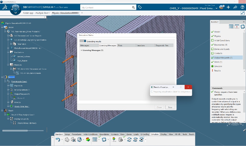Click the first gray part icon in toolbar
The image size is (246, 146).
[x=67, y=139]
